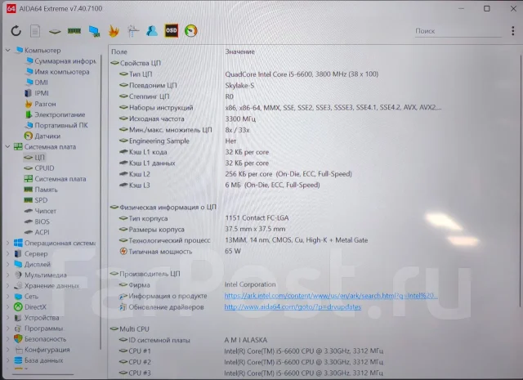Click the navigation tree vertical scrollbar
This screenshot has height=380, width=523.
point(100,200)
